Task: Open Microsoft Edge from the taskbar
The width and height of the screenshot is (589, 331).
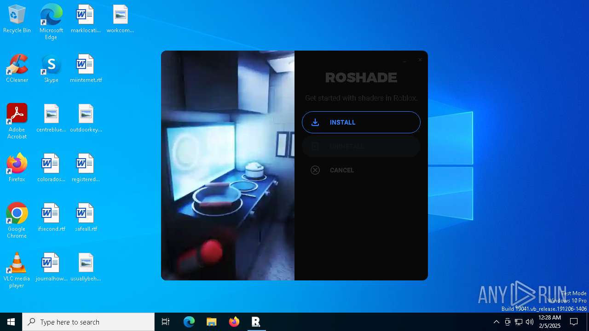Action: tap(189, 322)
